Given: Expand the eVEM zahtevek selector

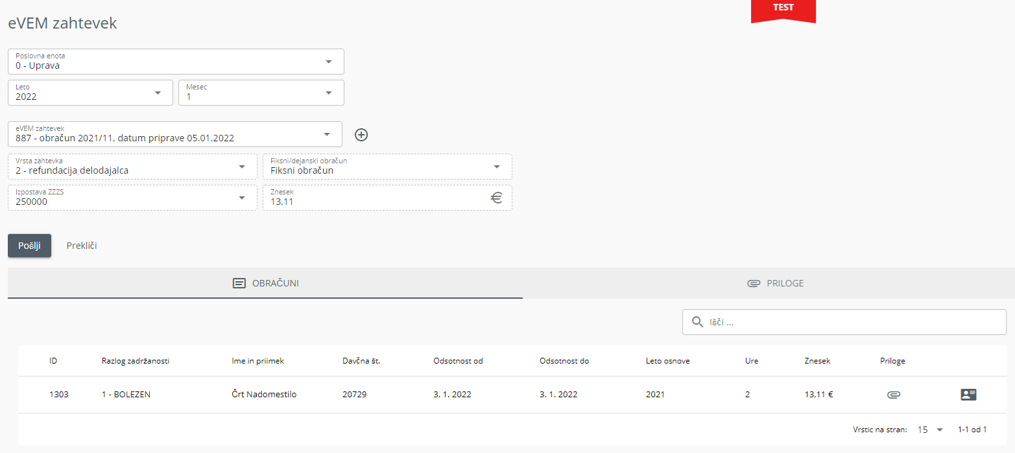Looking at the screenshot, I should pos(326,135).
